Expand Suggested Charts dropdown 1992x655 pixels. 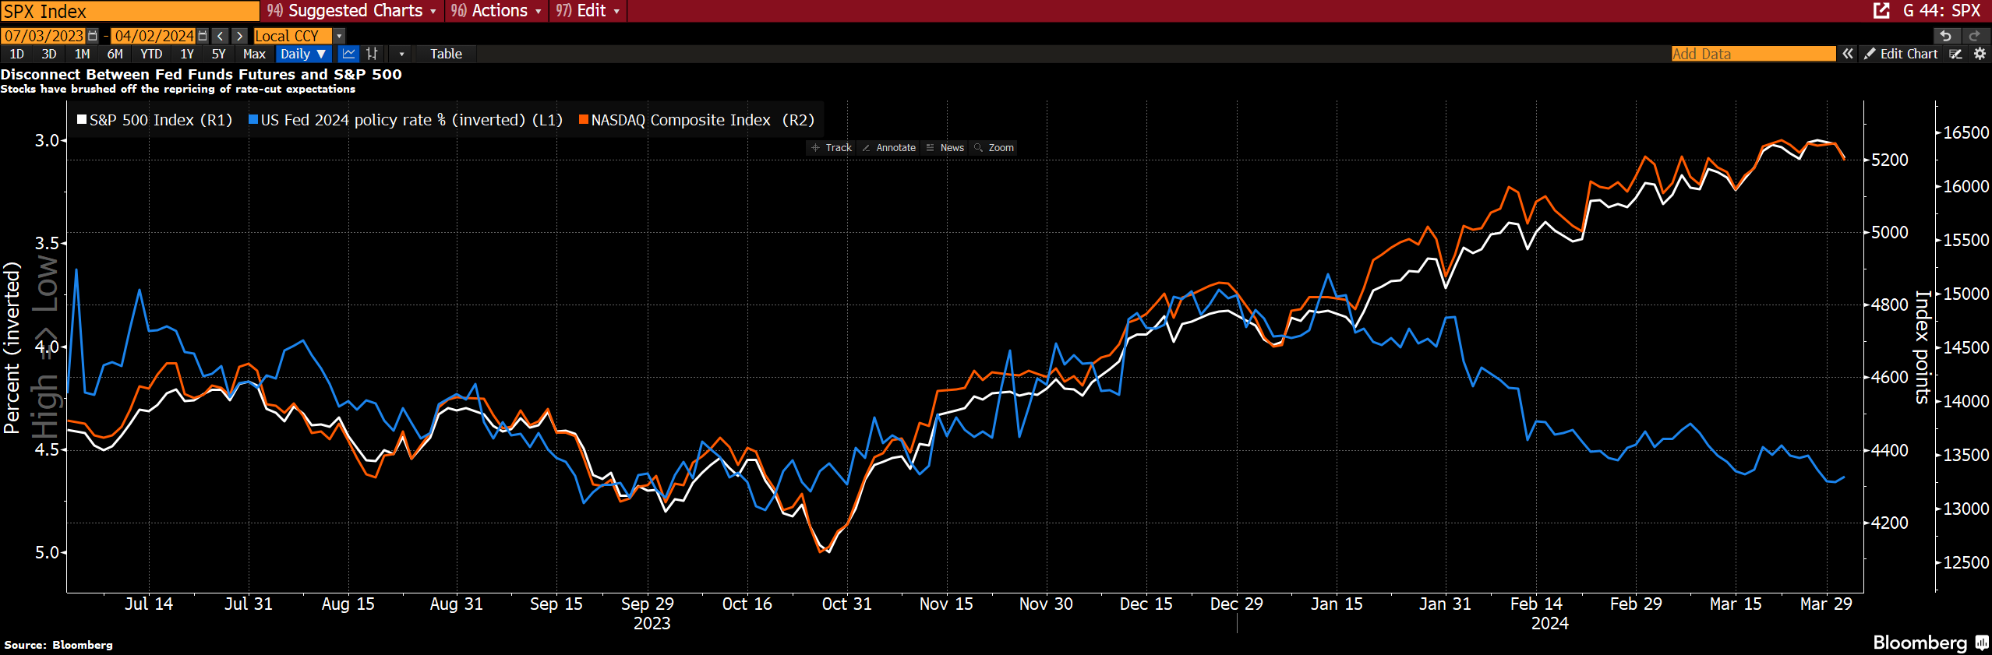coord(351,11)
